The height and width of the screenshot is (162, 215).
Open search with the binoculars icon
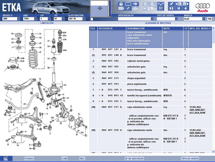(135, 4)
